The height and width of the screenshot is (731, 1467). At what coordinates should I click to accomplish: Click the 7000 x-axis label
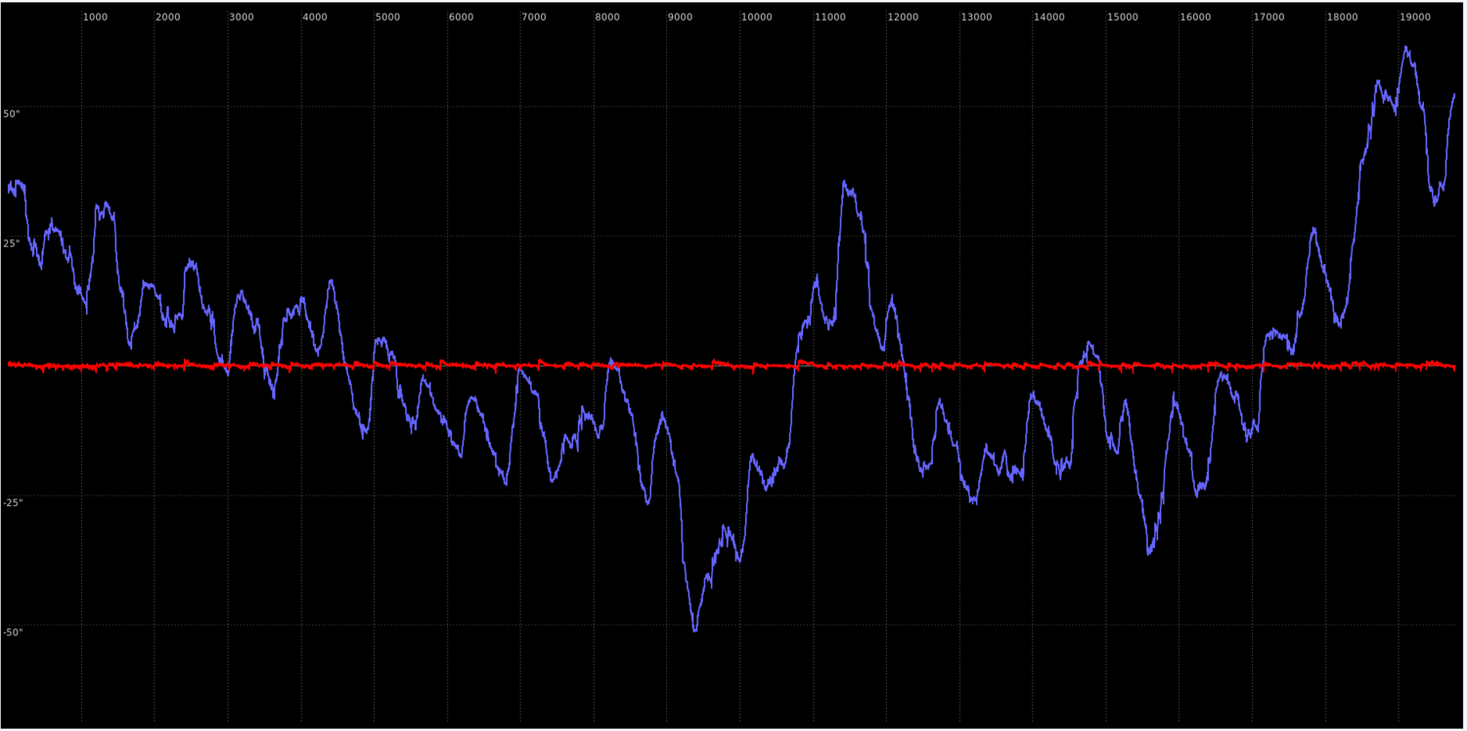pyautogui.click(x=535, y=18)
